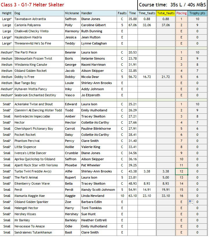The image size is (209, 237).
Task: Click the Trophy pts column header
Action: [x=197, y=13]
